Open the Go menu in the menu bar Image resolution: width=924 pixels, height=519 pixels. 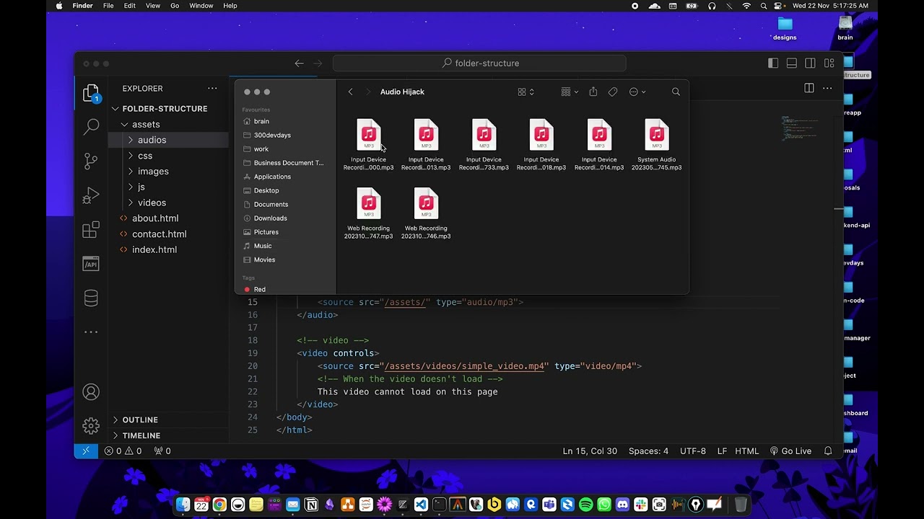(x=175, y=6)
